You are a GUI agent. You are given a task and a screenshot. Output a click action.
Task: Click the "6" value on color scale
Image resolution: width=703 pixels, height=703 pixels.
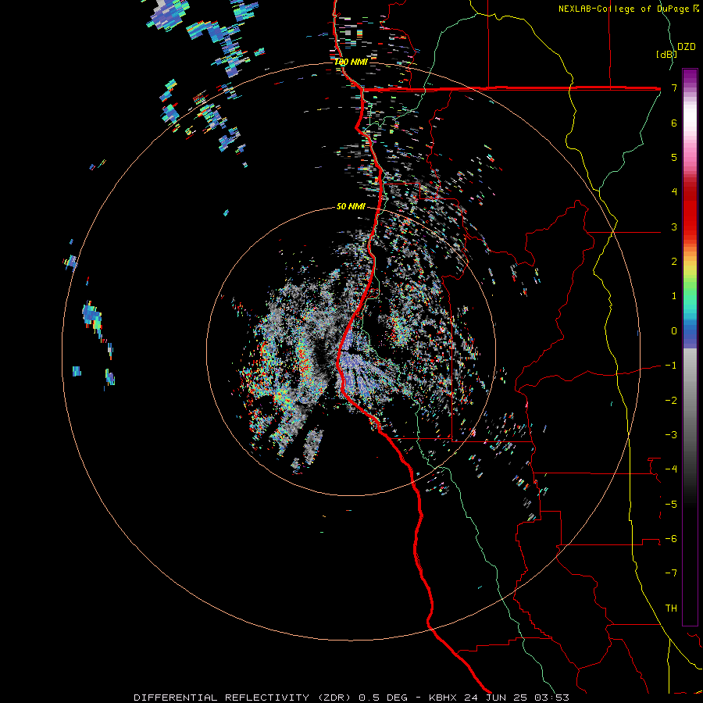point(674,123)
